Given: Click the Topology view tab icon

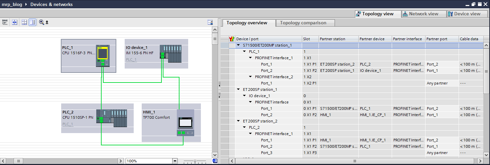Looking at the screenshot, I should pos(358,14).
